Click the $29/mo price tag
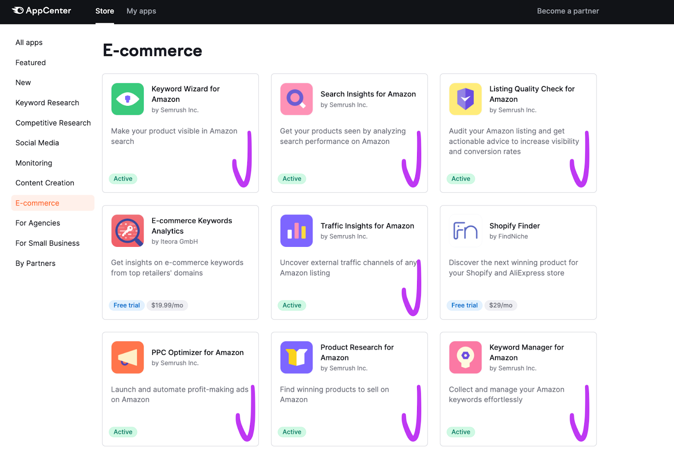The height and width of the screenshot is (450, 674). point(501,305)
